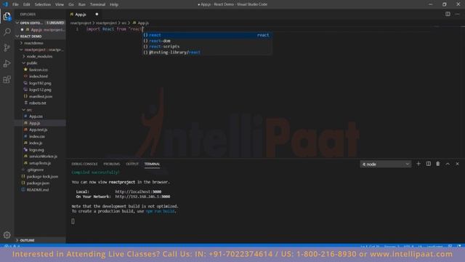The image size is (465, 262).
Task: Open manifest.json in the explorer
Action: click(40, 96)
